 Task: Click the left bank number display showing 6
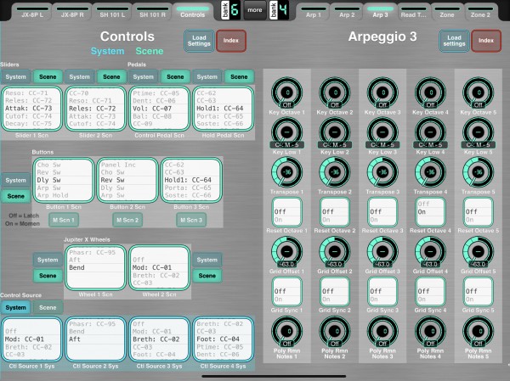tap(235, 10)
